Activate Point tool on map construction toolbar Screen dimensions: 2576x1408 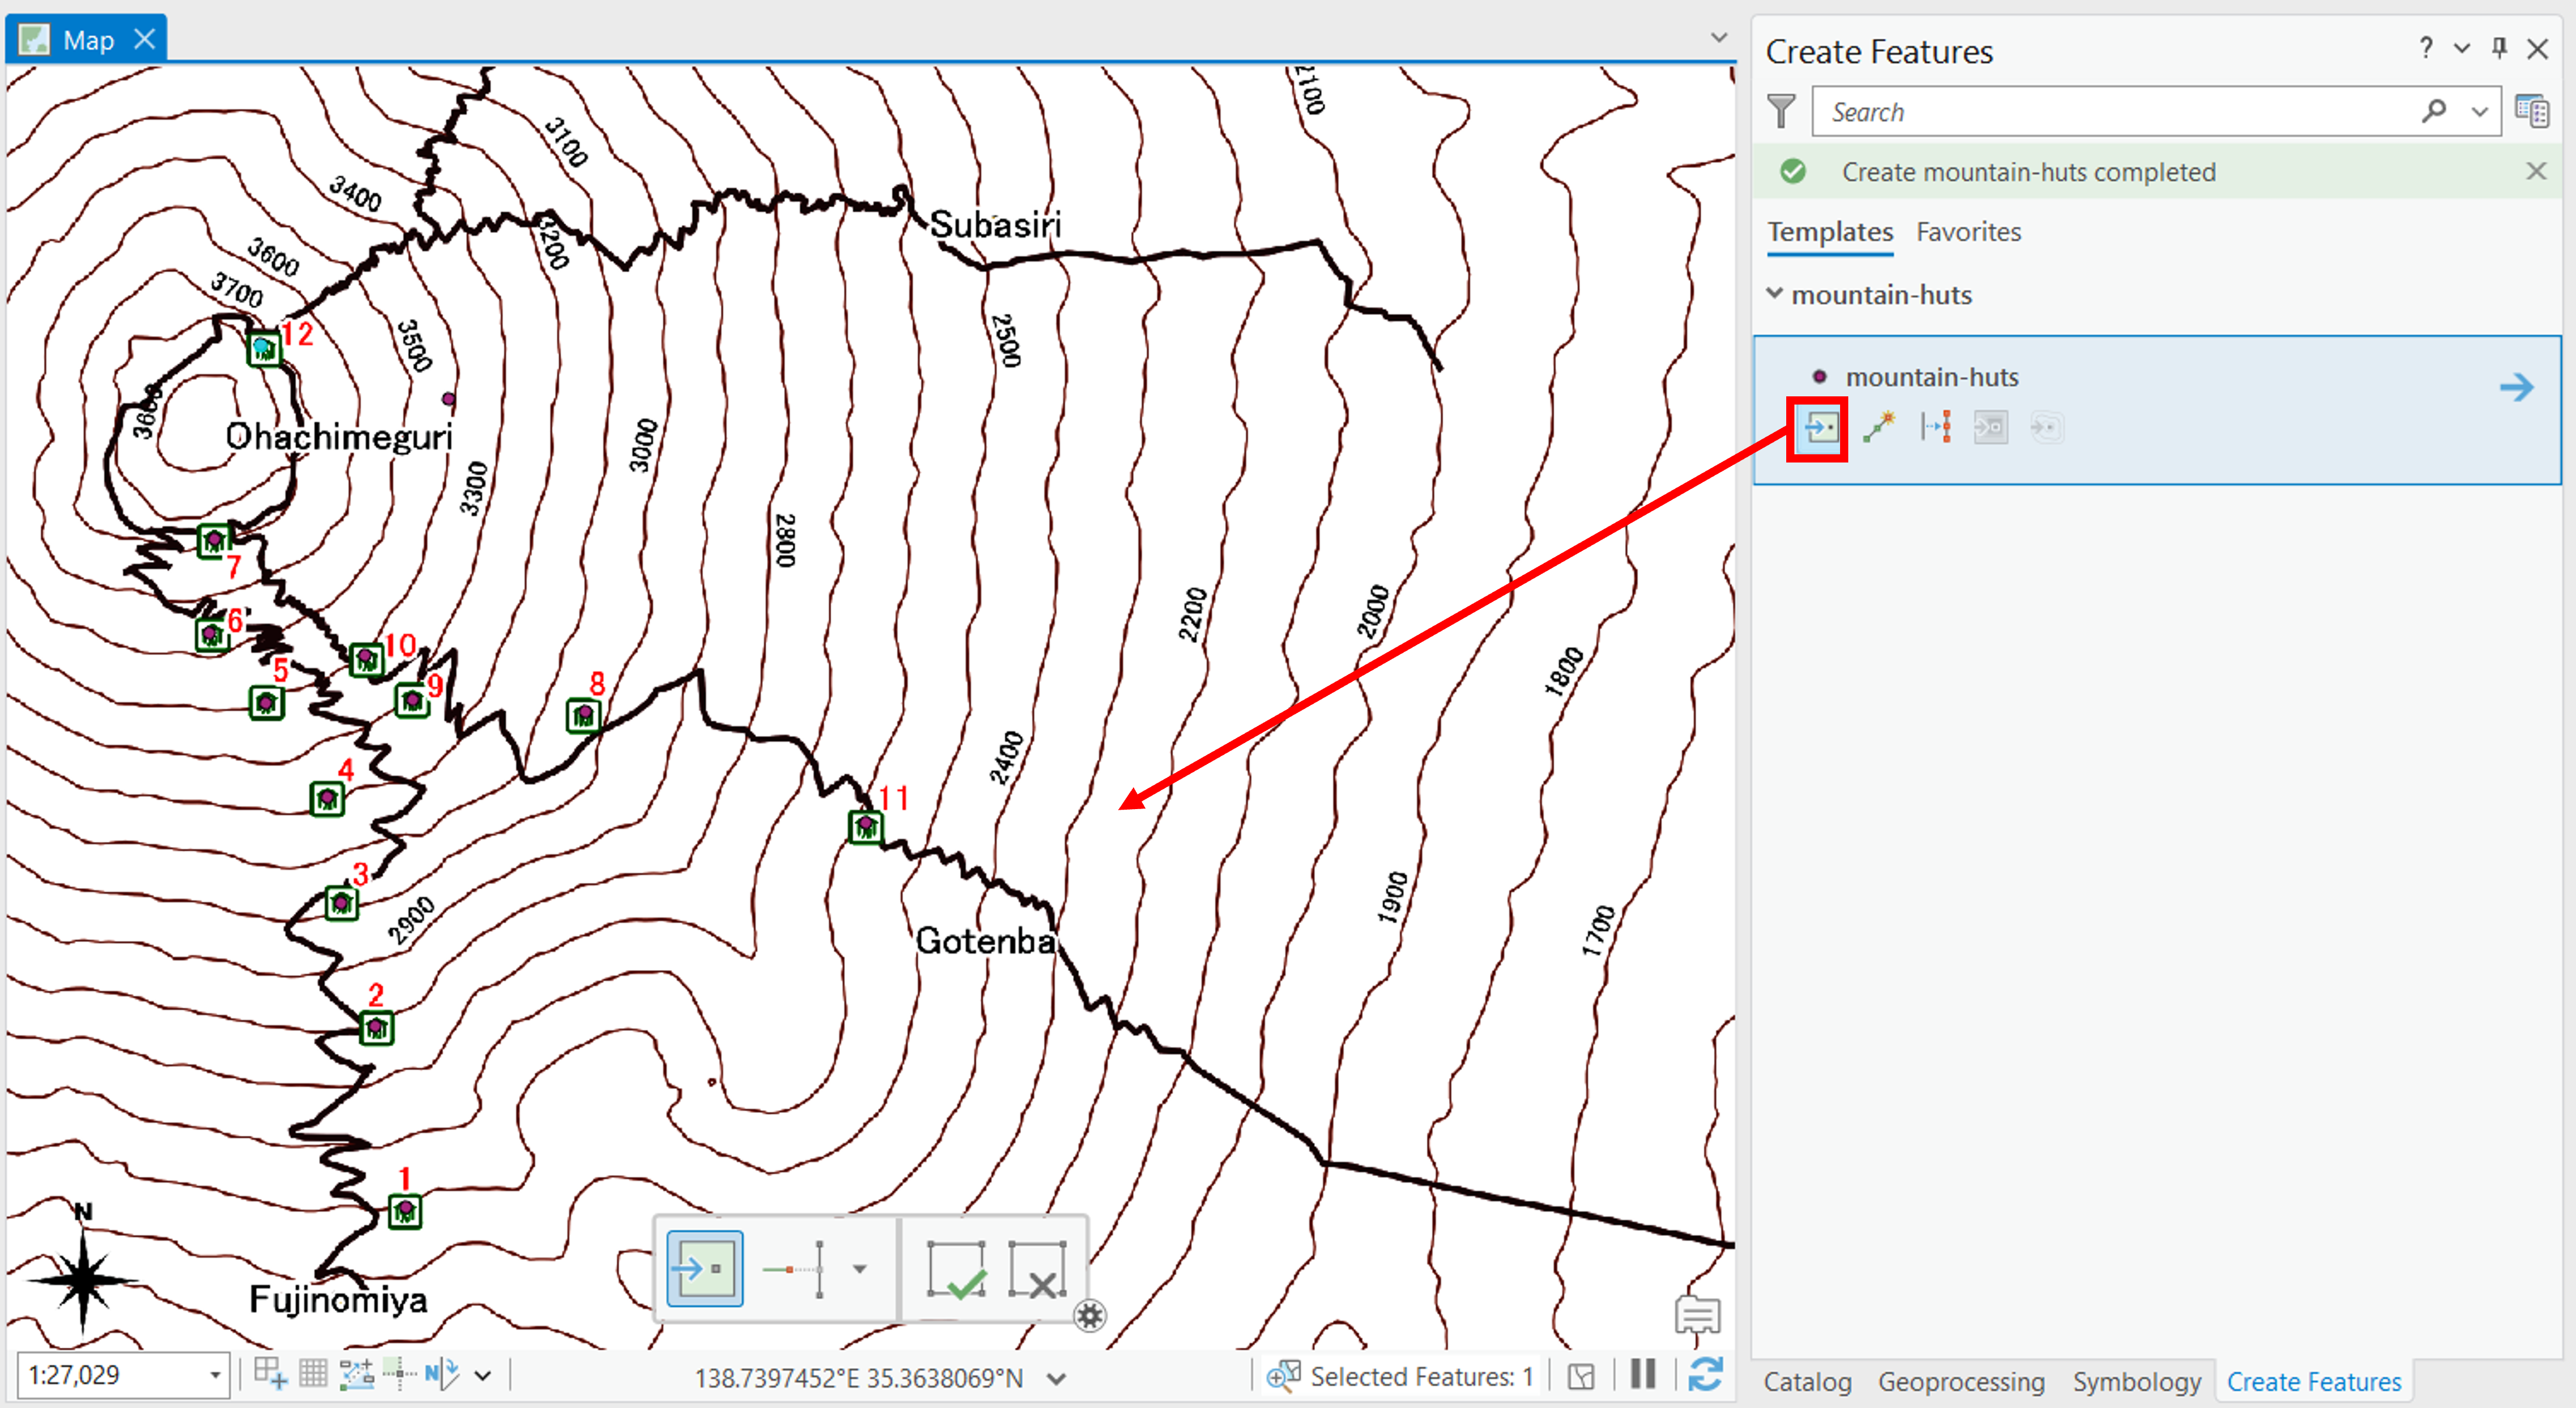click(705, 1269)
